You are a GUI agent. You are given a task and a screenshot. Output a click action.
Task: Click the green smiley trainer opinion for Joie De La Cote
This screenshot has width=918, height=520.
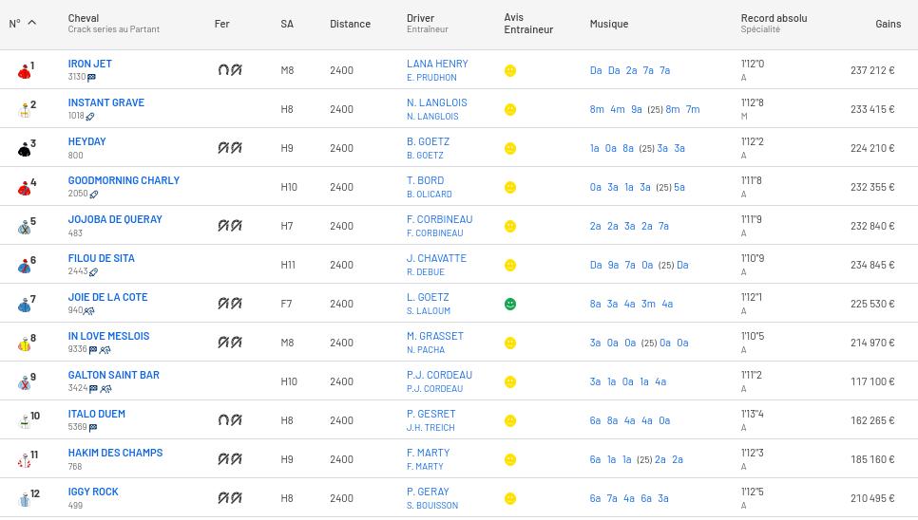[510, 304]
